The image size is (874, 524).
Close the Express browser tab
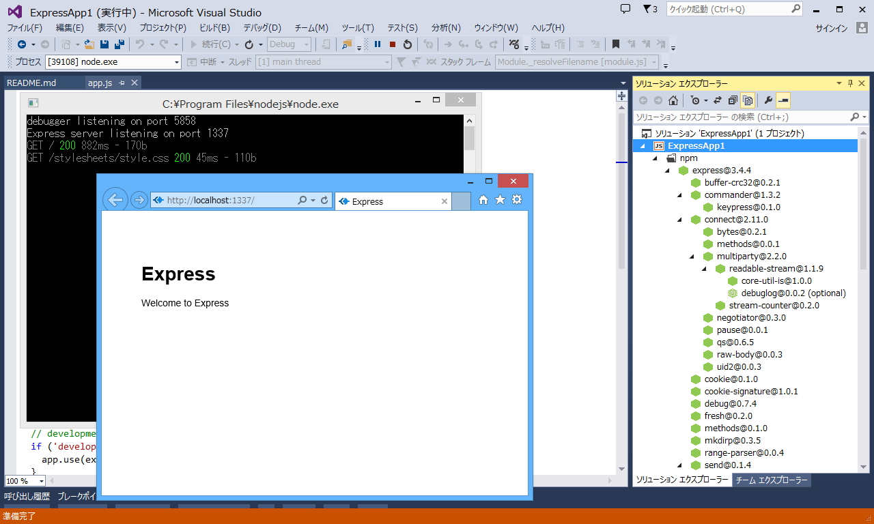(445, 201)
